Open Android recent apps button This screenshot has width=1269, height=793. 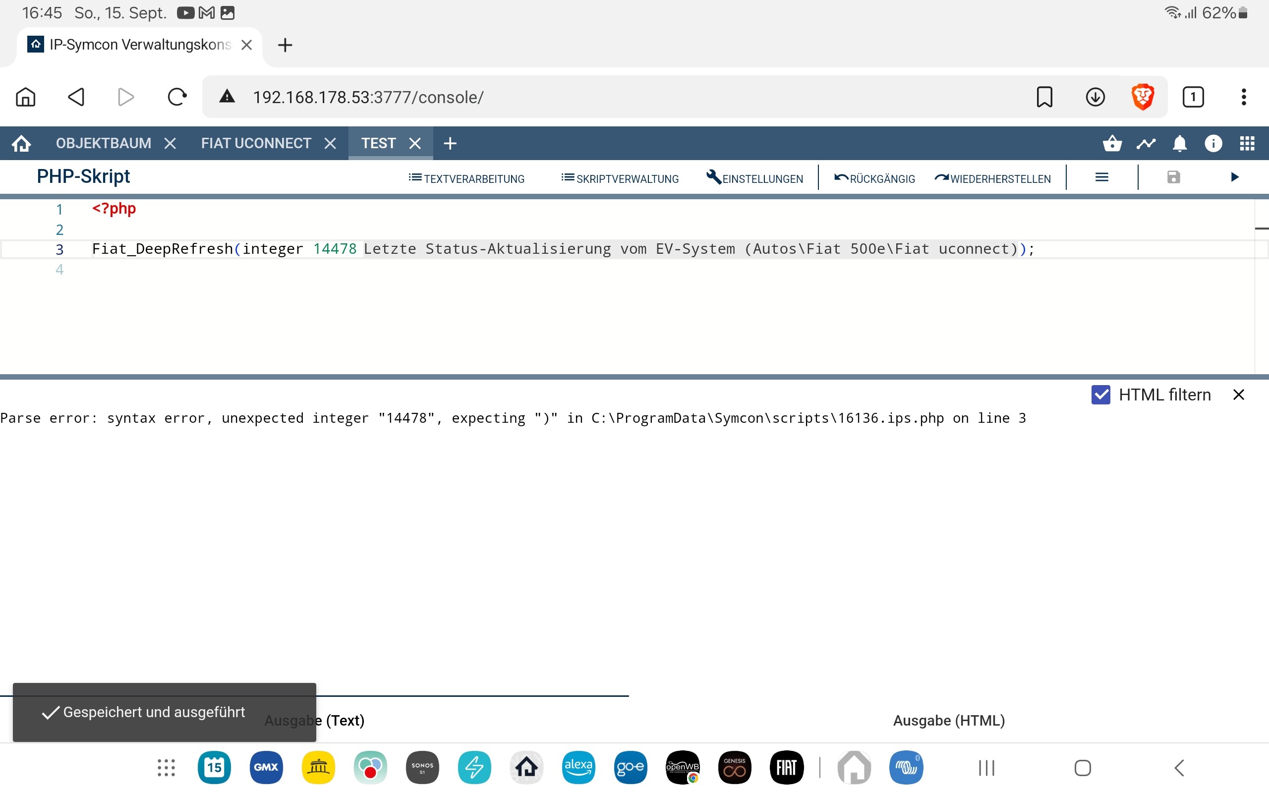pos(986,768)
